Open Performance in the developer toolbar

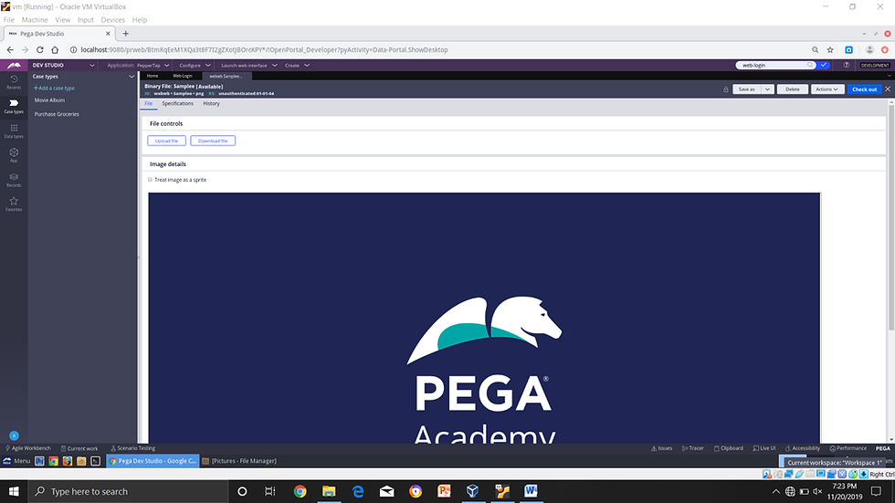pyautogui.click(x=848, y=448)
